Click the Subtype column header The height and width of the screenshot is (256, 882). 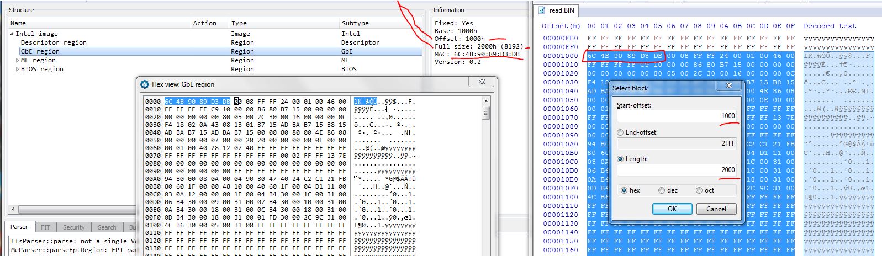coord(381,23)
